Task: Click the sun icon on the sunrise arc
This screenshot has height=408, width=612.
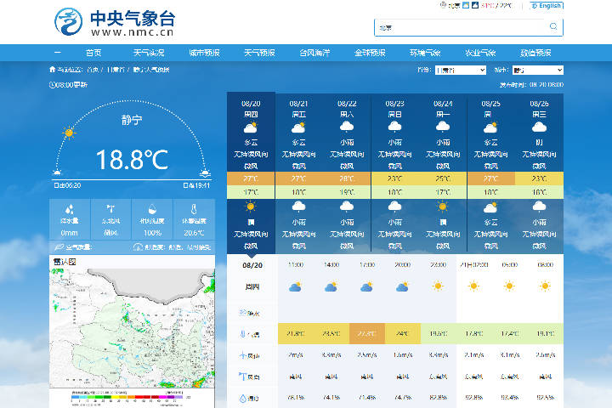Action: tap(69, 133)
